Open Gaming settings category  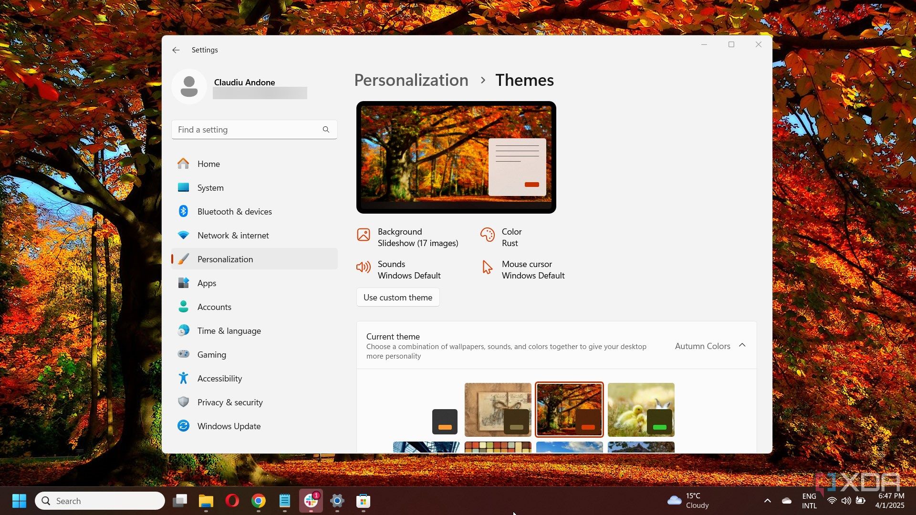tap(254, 354)
